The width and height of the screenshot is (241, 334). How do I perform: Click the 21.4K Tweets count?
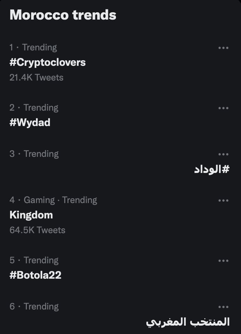tap(36, 77)
